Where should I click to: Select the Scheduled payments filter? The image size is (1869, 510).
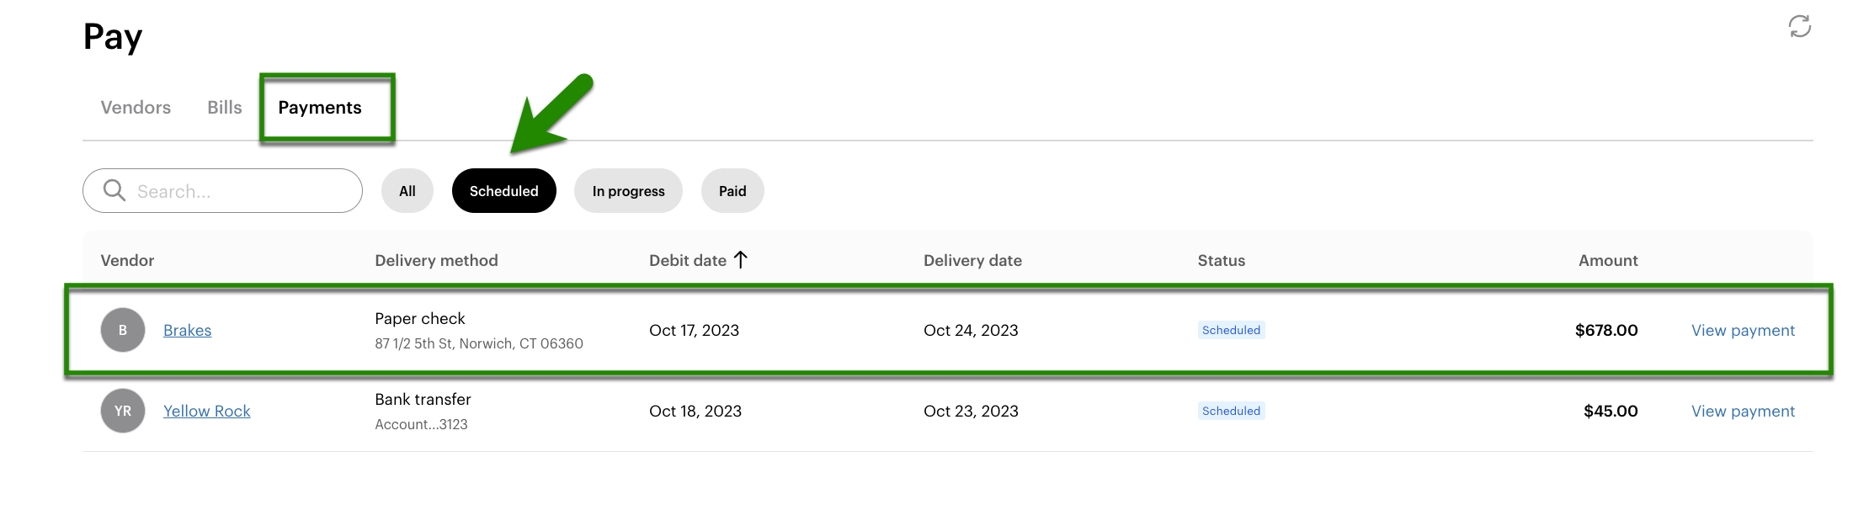coord(503,190)
